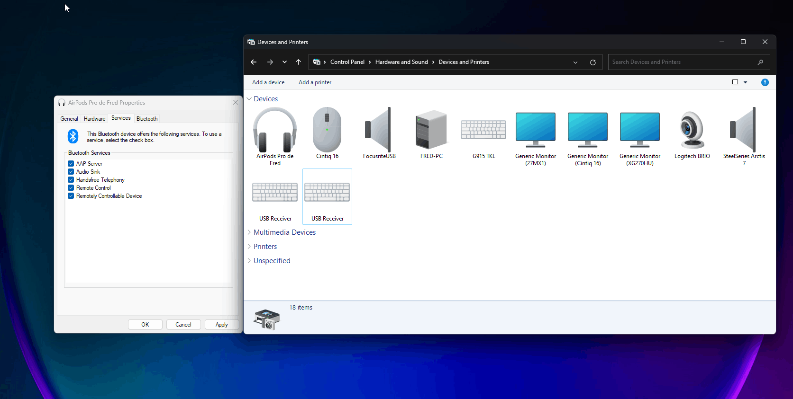This screenshot has height=399, width=793.
Task: Go forward using the navigation forward arrow
Action: click(270, 62)
